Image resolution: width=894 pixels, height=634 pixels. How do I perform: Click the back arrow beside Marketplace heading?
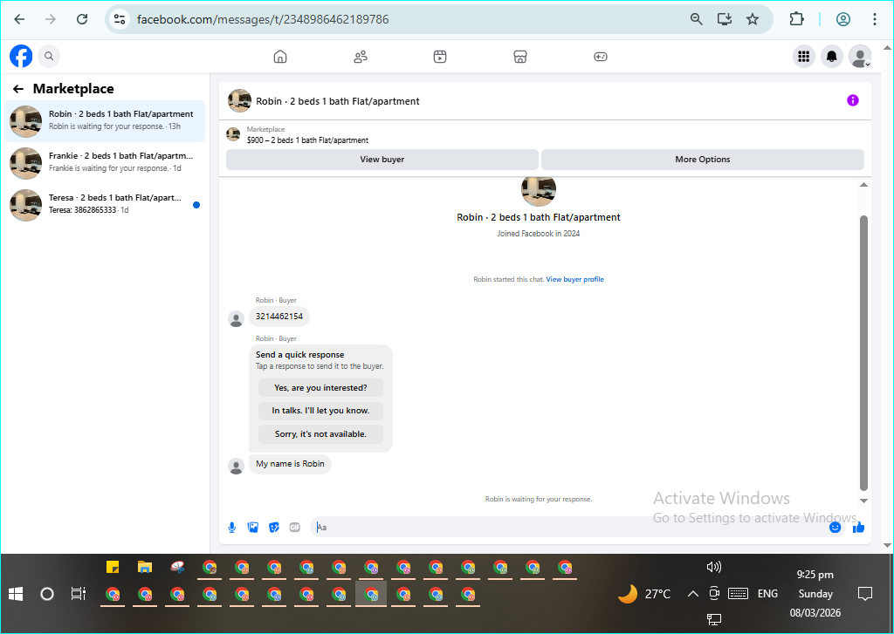[18, 89]
